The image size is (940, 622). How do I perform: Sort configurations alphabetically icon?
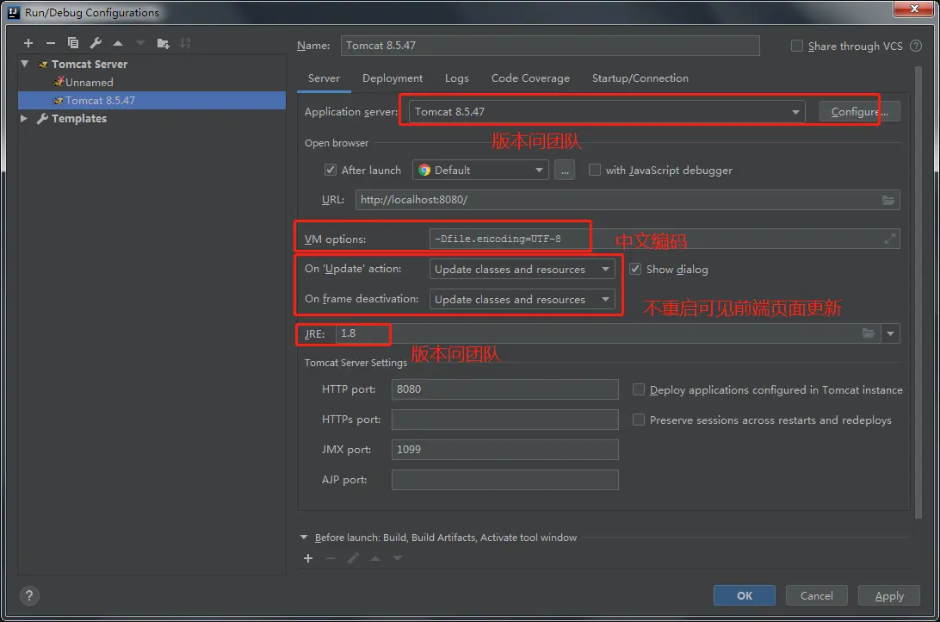click(x=185, y=43)
